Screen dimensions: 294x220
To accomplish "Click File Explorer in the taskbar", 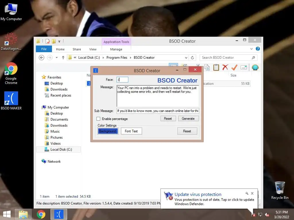I will point(23,214).
